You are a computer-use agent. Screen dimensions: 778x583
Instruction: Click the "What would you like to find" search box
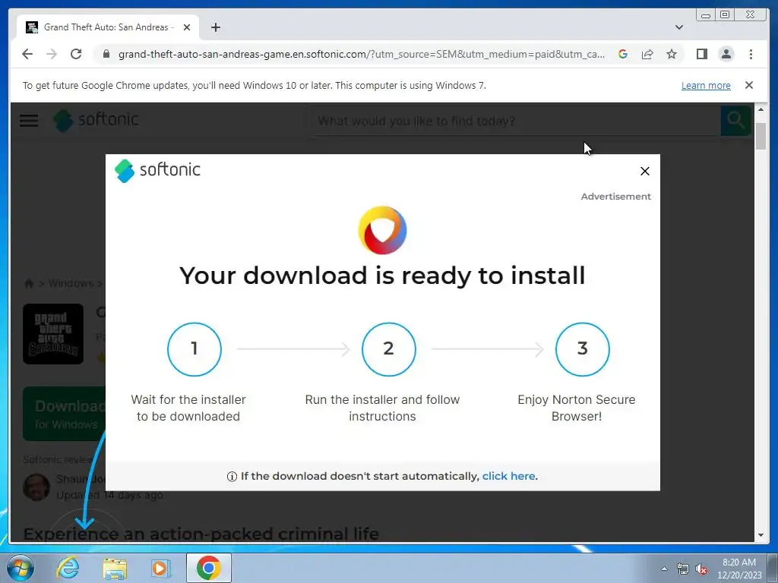tap(514, 121)
